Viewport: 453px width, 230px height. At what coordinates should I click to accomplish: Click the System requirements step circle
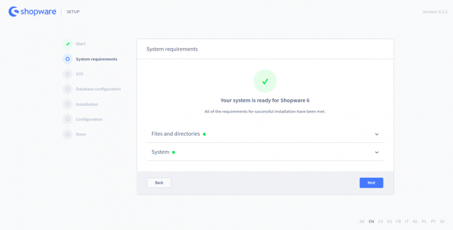[x=68, y=59]
